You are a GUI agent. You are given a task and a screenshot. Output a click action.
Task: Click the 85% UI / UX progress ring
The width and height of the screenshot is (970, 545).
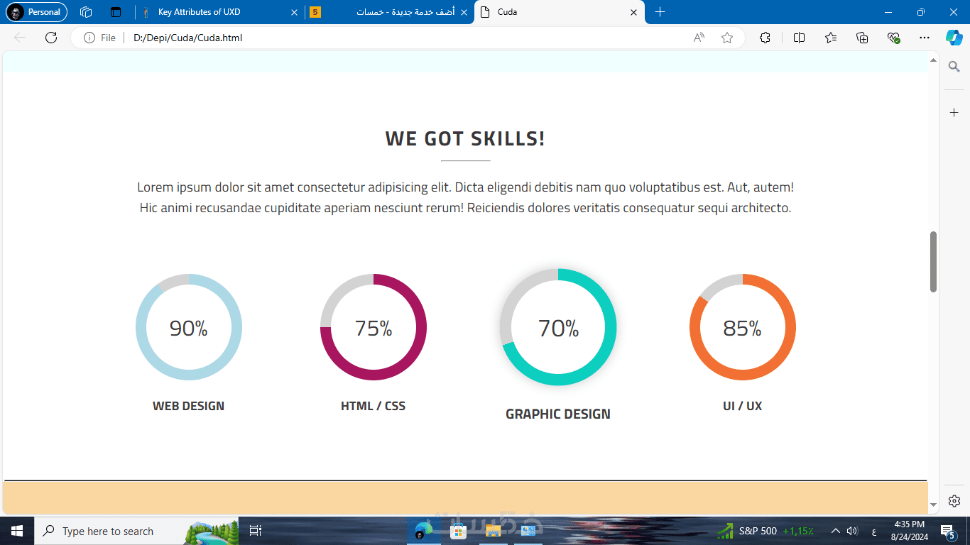point(743,327)
